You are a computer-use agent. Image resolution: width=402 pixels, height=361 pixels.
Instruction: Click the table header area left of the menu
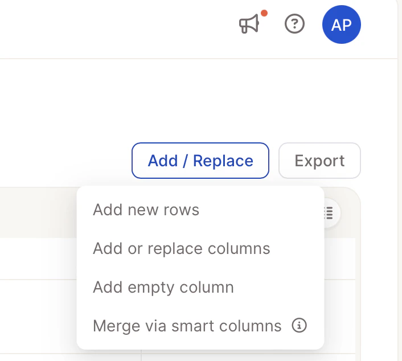coord(38,213)
